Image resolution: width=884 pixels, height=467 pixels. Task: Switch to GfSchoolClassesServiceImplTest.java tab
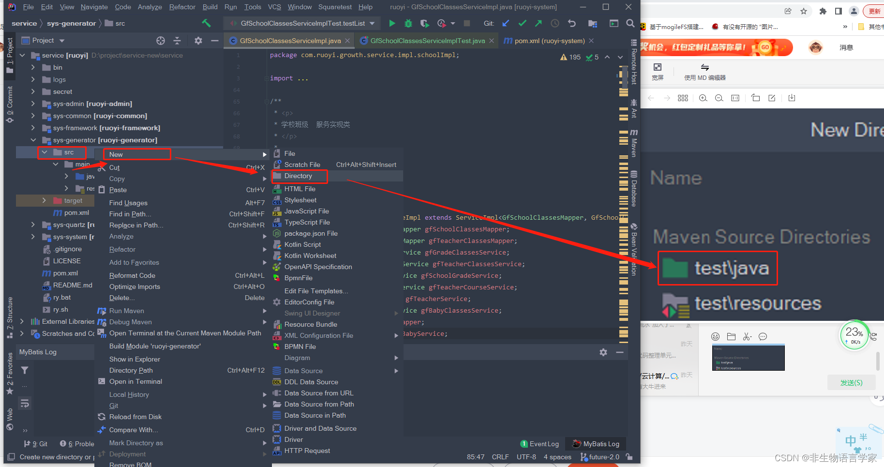coord(427,41)
